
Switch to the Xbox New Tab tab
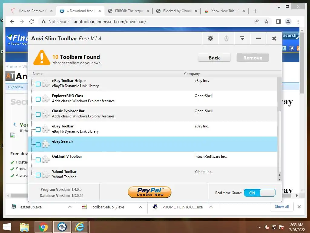(x=225, y=11)
